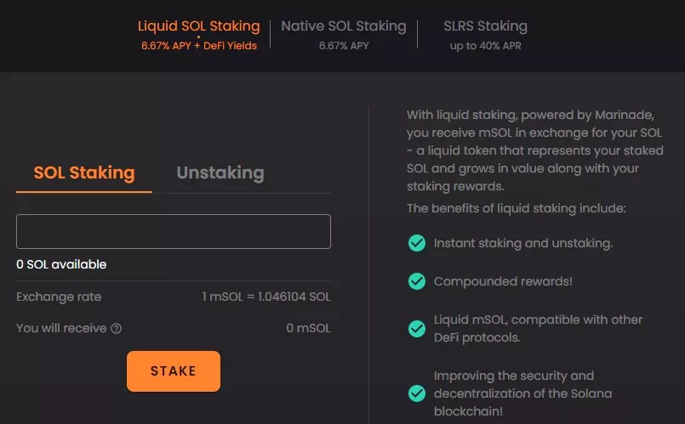The image size is (685, 424).
Task: Click the checkmark icon beside Compounded rewards
Action: [x=417, y=281]
